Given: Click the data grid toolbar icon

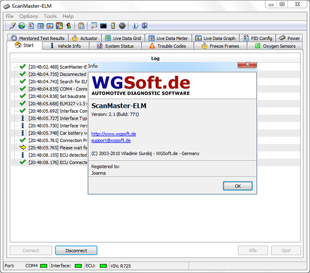Looking at the screenshot, I should (40, 26).
